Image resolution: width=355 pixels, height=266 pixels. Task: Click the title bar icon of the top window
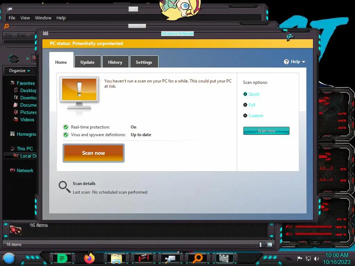pos(9,9)
